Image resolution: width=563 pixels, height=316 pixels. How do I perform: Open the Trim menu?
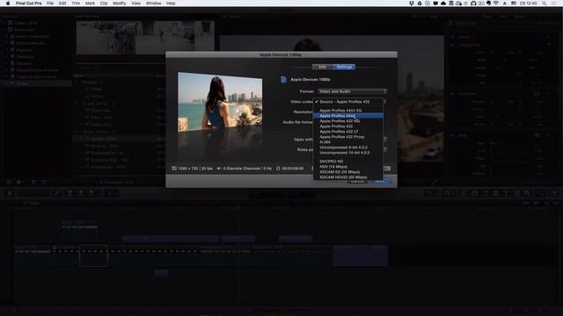pos(76,4)
